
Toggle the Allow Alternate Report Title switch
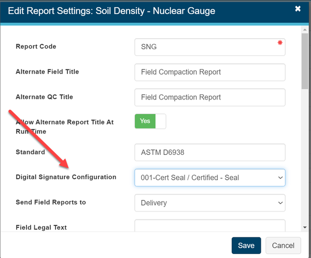point(150,121)
